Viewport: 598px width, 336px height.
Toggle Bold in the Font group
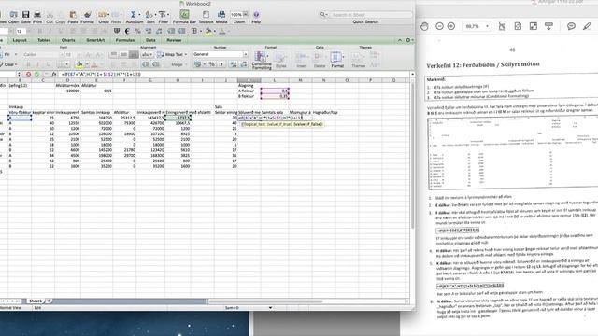pyautogui.click(x=28, y=64)
